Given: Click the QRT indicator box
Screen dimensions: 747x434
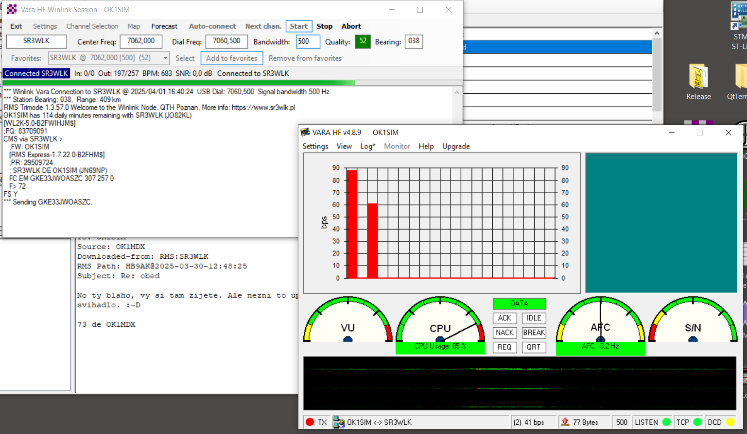Looking at the screenshot, I should (x=534, y=347).
